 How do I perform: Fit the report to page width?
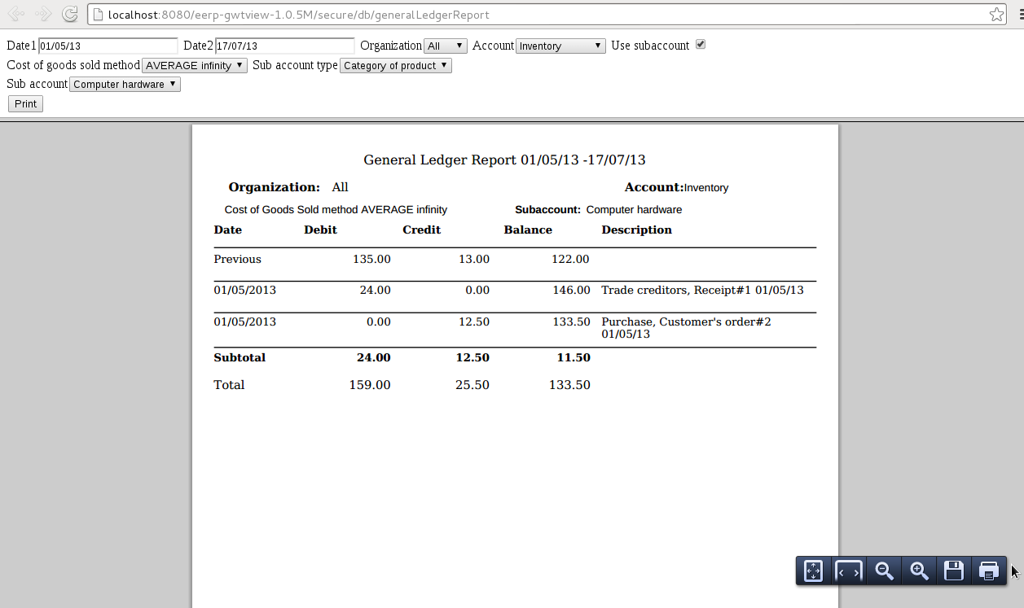coord(848,571)
